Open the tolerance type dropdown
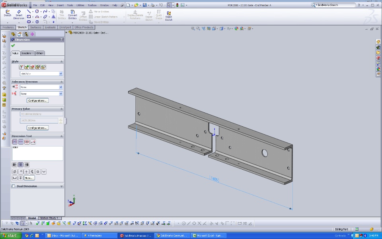Viewport: 382px width, 239px height. click(x=61, y=87)
